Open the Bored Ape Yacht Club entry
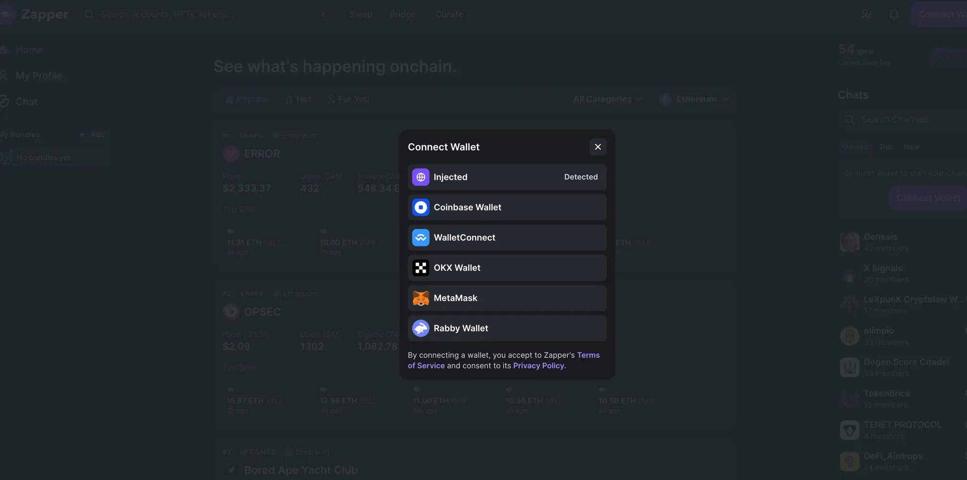Viewport: 967px width, 480px height. (301, 470)
